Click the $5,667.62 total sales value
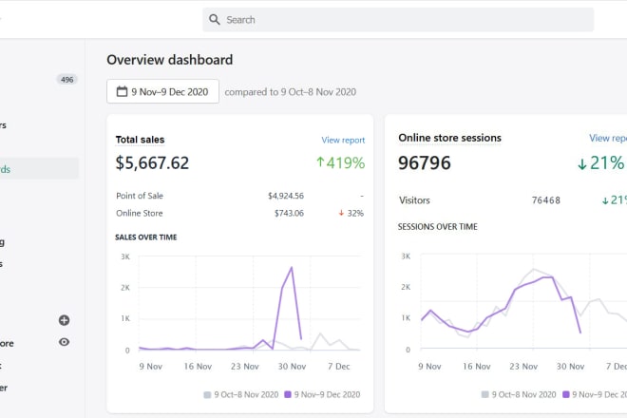Image resolution: width=627 pixels, height=418 pixels. coord(152,162)
